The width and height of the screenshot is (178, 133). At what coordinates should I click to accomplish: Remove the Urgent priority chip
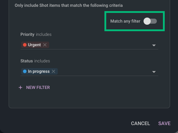pos(45,45)
